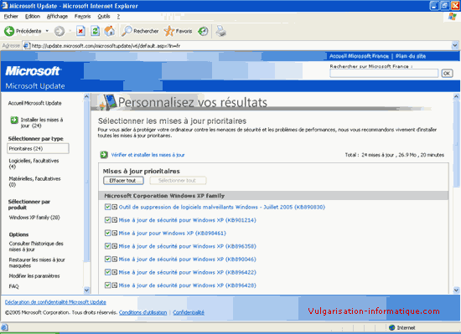Open the Affichage menu
Image resolution: width=461 pixels, height=334 pixels.
tap(57, 17)
